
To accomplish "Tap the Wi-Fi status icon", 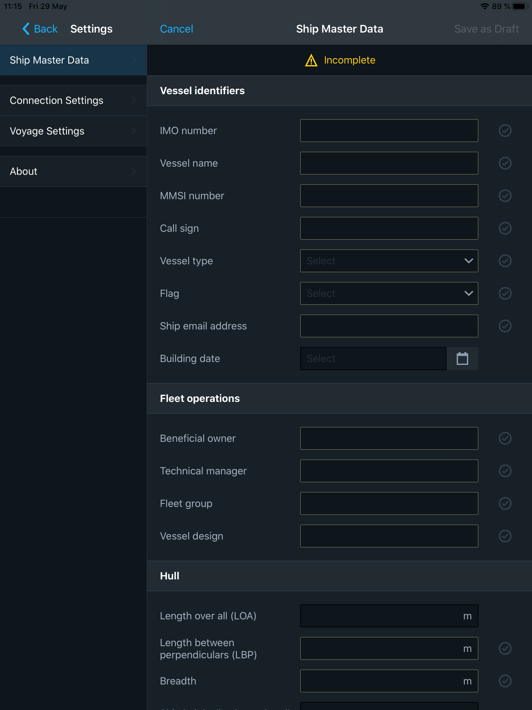I will [484, 6].
